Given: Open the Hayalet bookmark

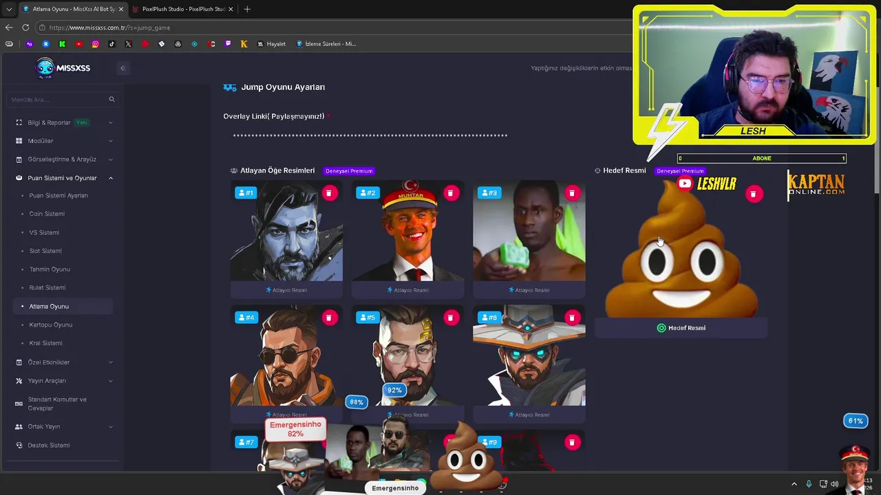Looking at the screenshot, I should coord(271,44).
